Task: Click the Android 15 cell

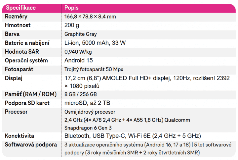Action: tap(78, 61)
